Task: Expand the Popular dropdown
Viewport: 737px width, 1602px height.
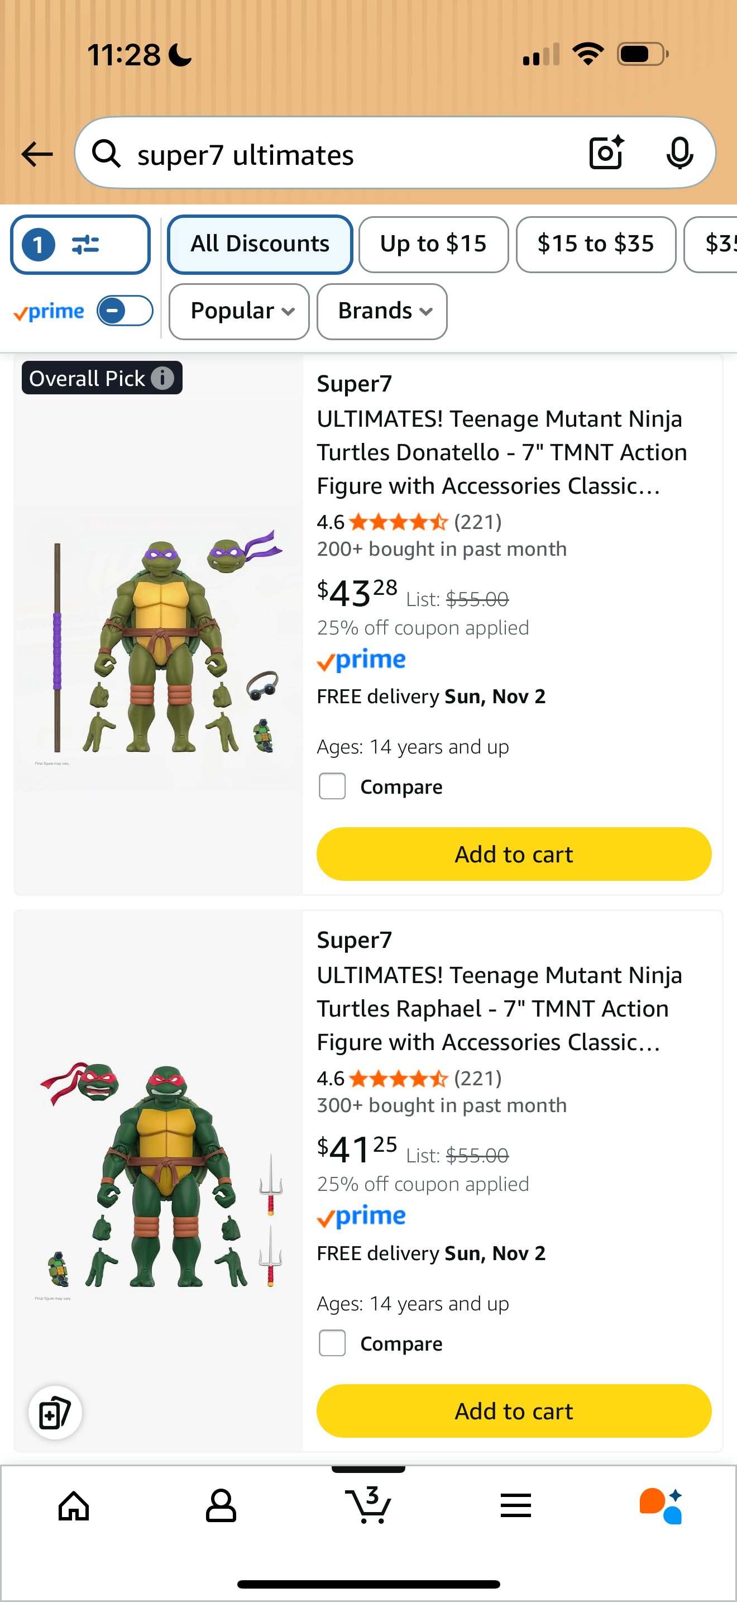Action: coord(239,312)
